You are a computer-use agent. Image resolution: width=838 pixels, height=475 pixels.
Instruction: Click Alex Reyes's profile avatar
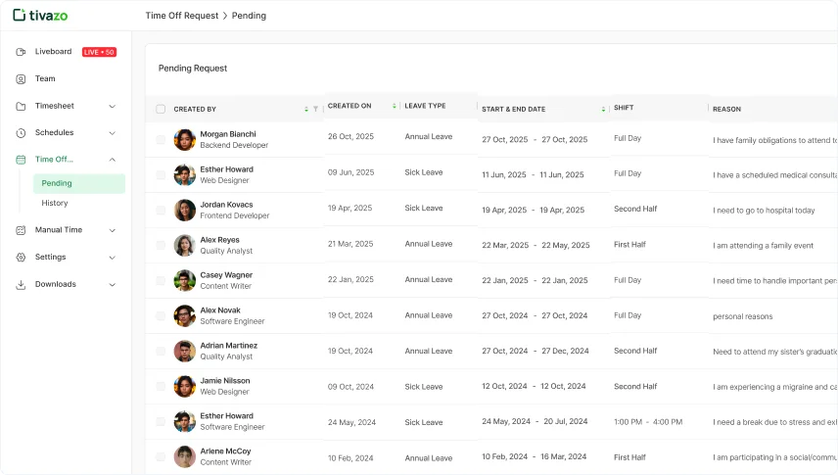click(184, 245)
